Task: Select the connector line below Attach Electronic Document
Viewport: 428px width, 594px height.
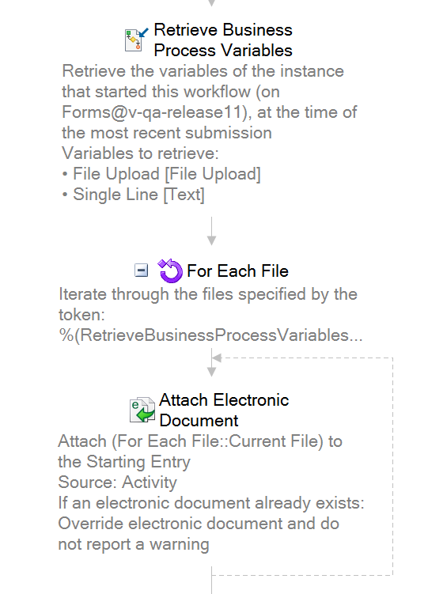Action: point(212,580)
